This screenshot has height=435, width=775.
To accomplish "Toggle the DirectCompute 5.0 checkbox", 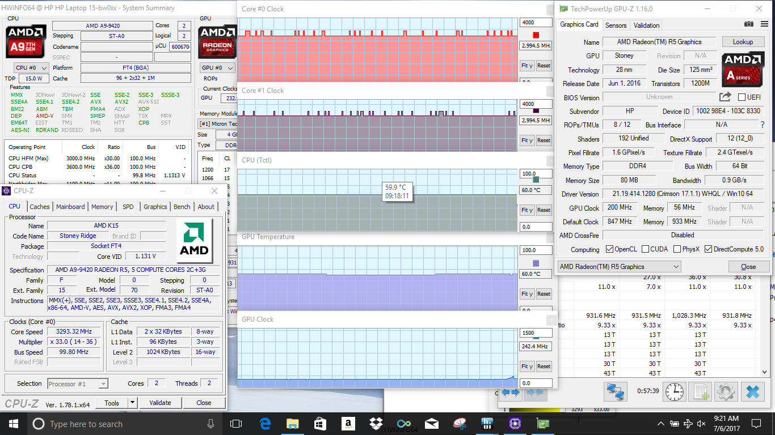I will pyautogui.click(x=708, y=249).
